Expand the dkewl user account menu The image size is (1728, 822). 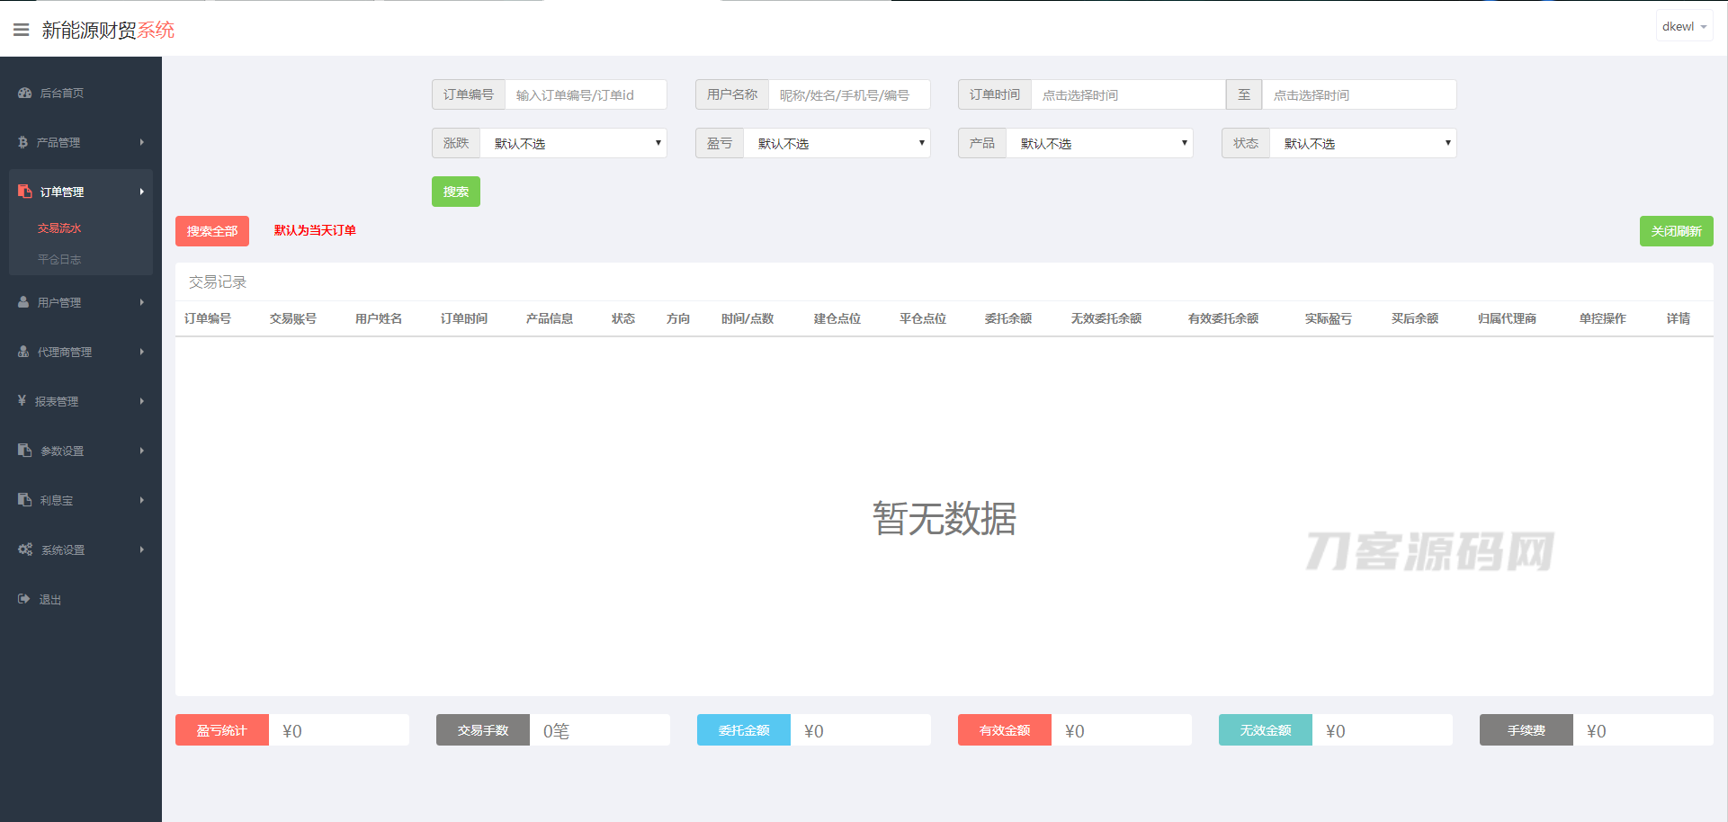coord(1683,27)
